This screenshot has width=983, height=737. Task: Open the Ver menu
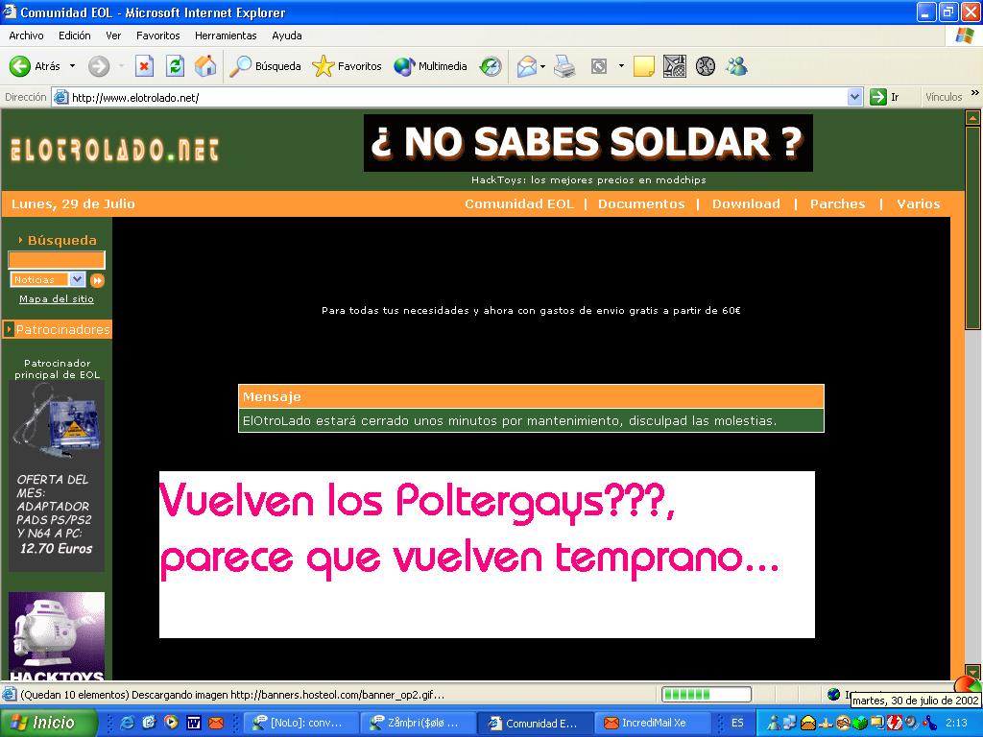pyautogui.click(x=113, y=36)
